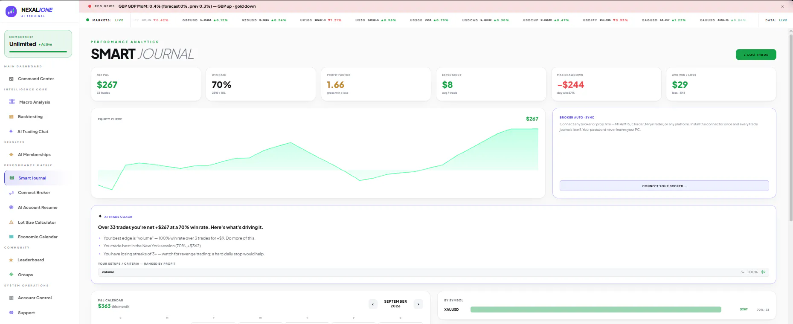Click the red news alert dot
This screenshot has width=793, height=324.
click(x=90, y=6)
